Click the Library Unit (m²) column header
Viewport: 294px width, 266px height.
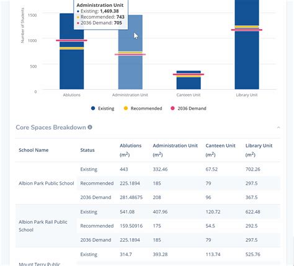pyautogui.click(x=259, y=150)
